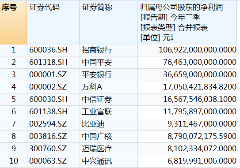Select stock code 600036.SH
The image size is (240, 168).
53,50
